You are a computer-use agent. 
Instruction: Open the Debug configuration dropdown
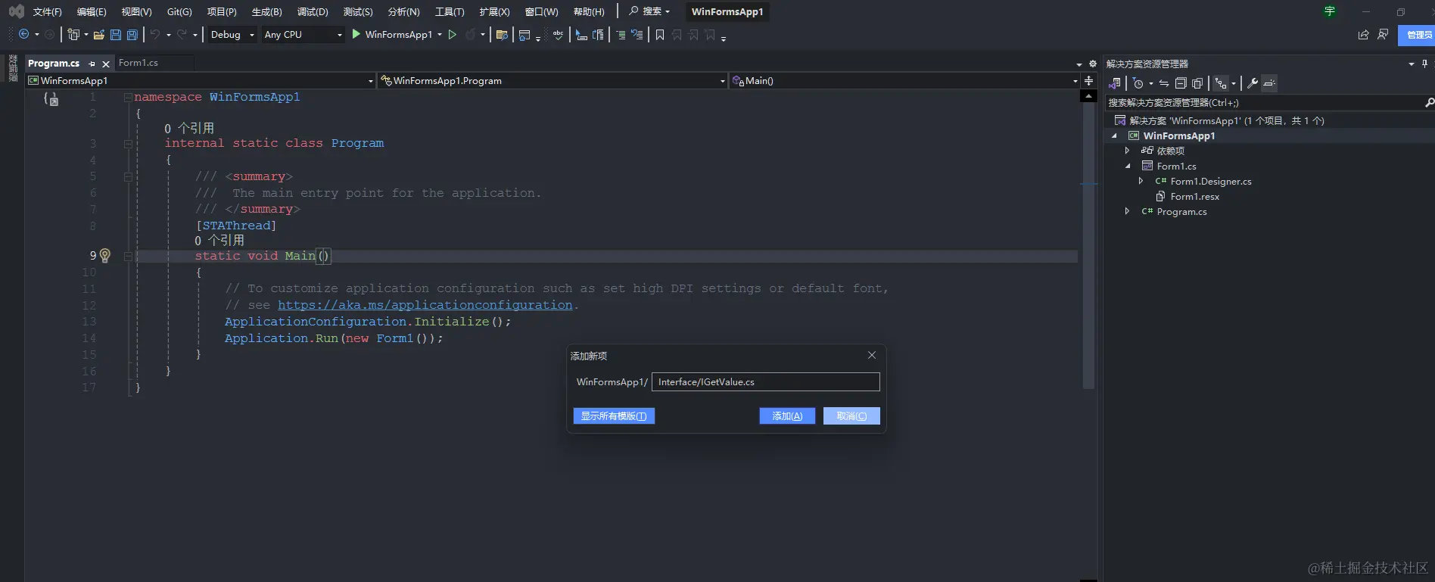[232, 35]
